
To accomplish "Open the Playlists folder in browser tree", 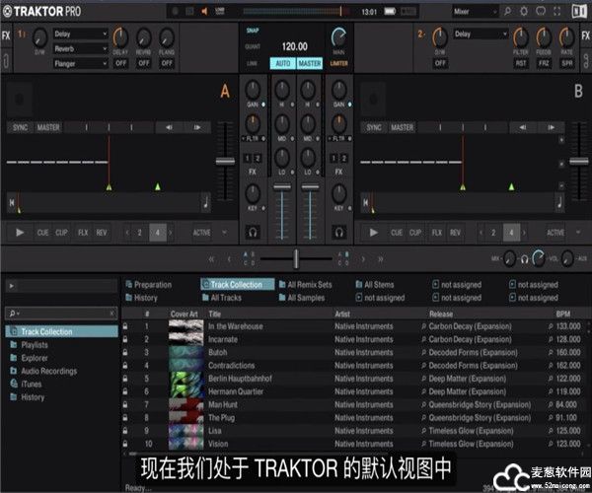I will click(34, 345).
